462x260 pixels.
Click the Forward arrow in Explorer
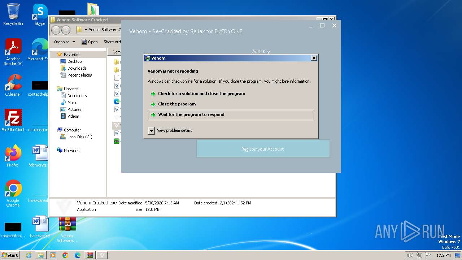pyautogui.click(x=66, y=30)
